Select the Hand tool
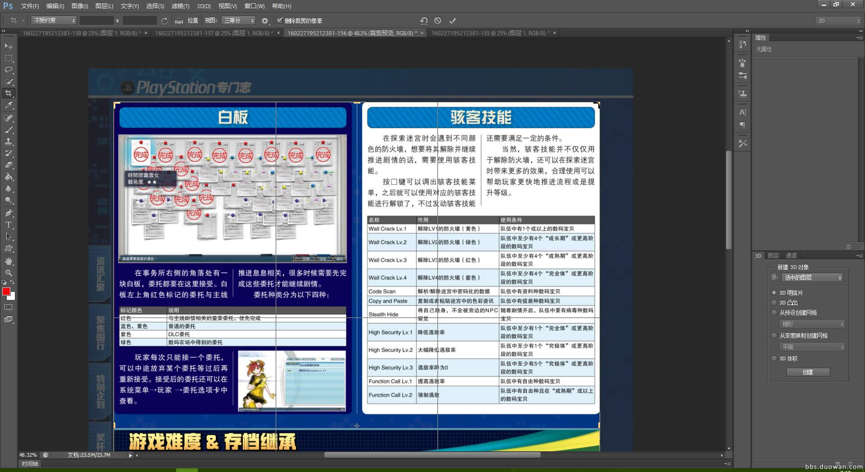865x472 pixels. point(9,261)
